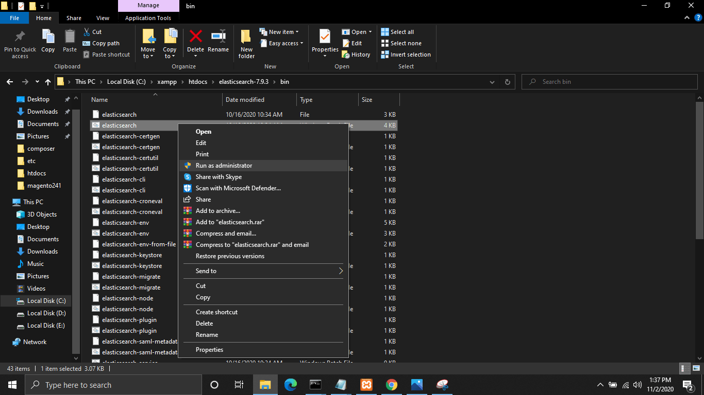Choose Share with Skype

tap(263, 177)
